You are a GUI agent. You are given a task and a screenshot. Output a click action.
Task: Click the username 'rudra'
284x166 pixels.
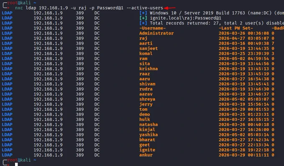tap(146, 89)
